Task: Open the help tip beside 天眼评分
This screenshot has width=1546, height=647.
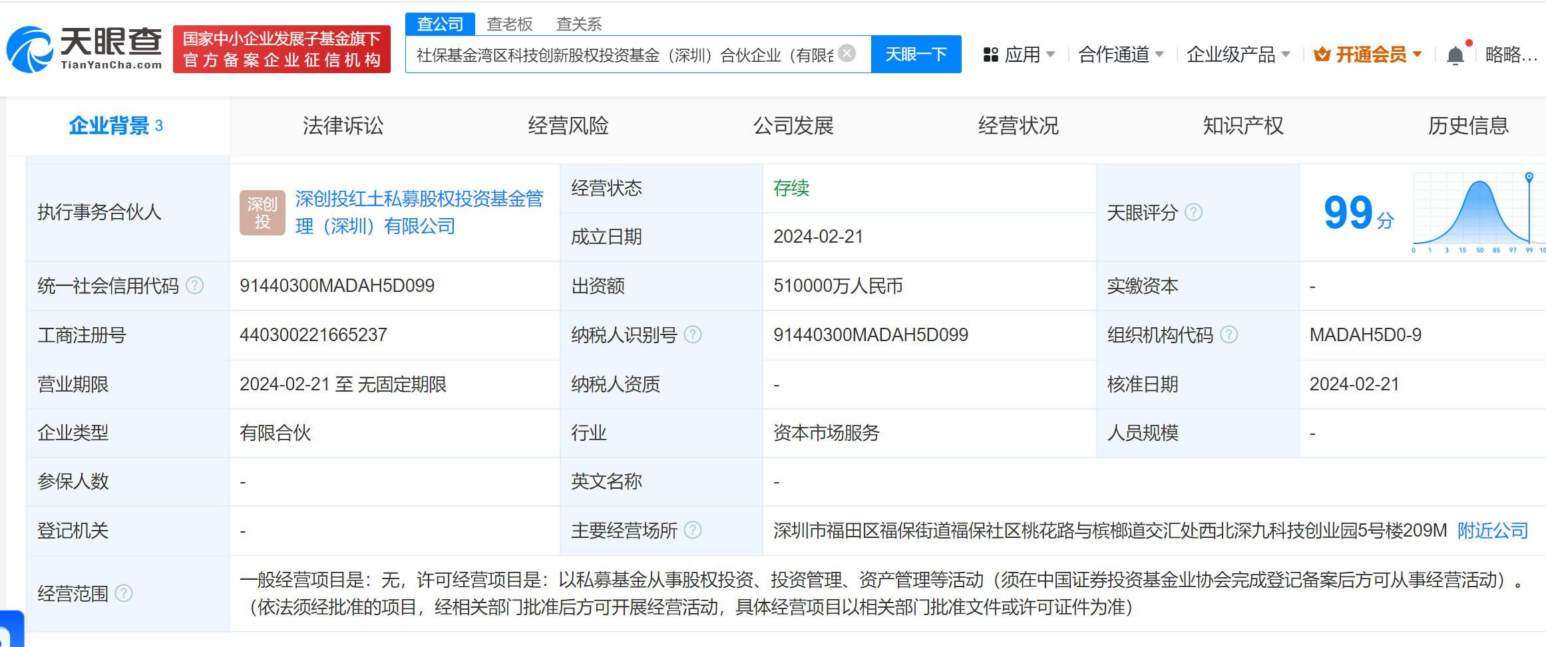Action: coord(1194,213)
